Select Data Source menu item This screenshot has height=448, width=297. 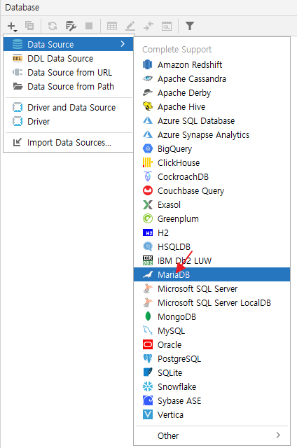tap(69, 44)
